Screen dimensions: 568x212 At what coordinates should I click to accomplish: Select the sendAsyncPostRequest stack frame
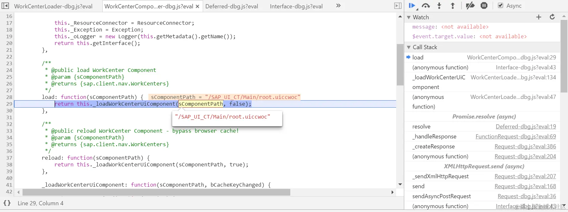(482, 196)
